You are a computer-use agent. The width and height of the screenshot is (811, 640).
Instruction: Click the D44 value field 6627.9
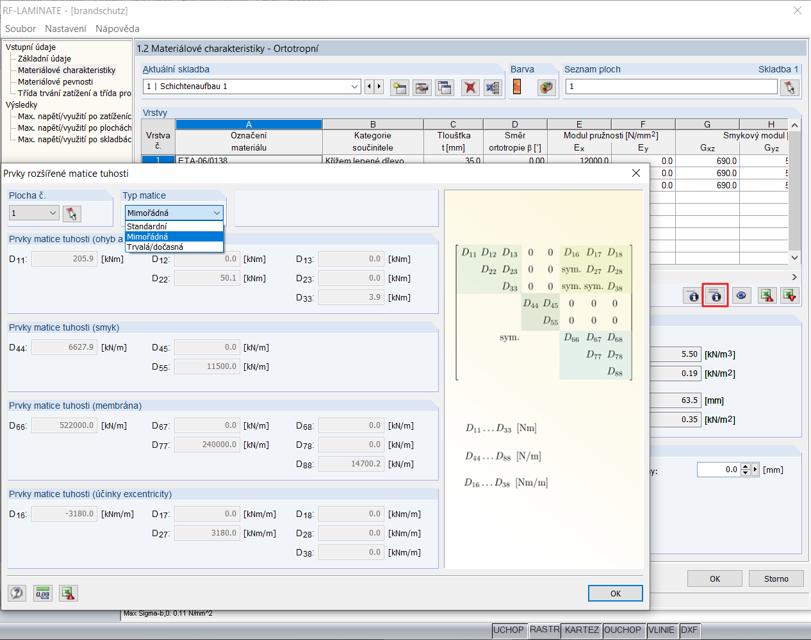point(64,347)
